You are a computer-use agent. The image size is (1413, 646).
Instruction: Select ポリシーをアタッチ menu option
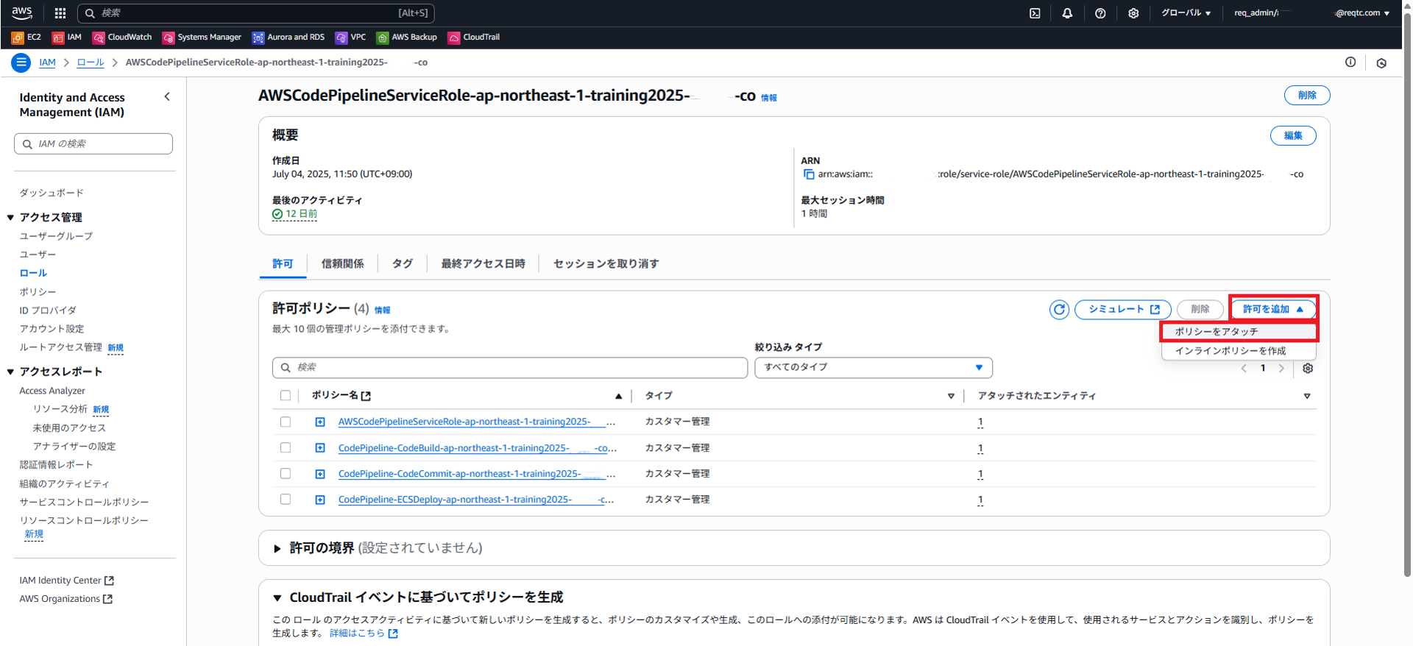pyautogui.click(x=1239, y=332)
